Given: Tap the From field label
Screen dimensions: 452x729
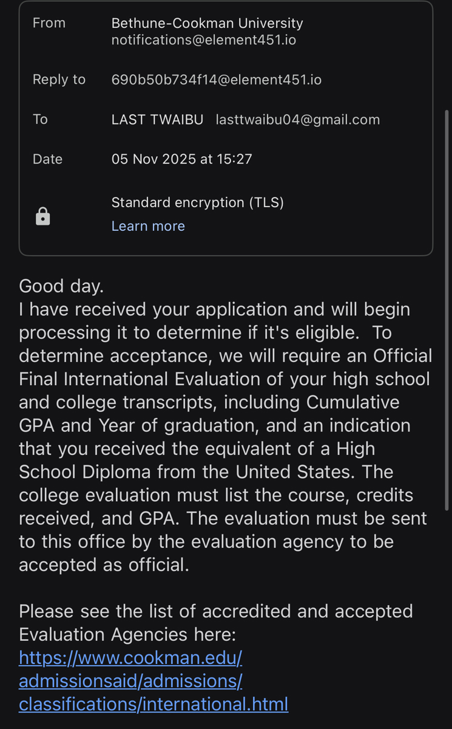Looking at the screenshot, I should click(49, 23).
